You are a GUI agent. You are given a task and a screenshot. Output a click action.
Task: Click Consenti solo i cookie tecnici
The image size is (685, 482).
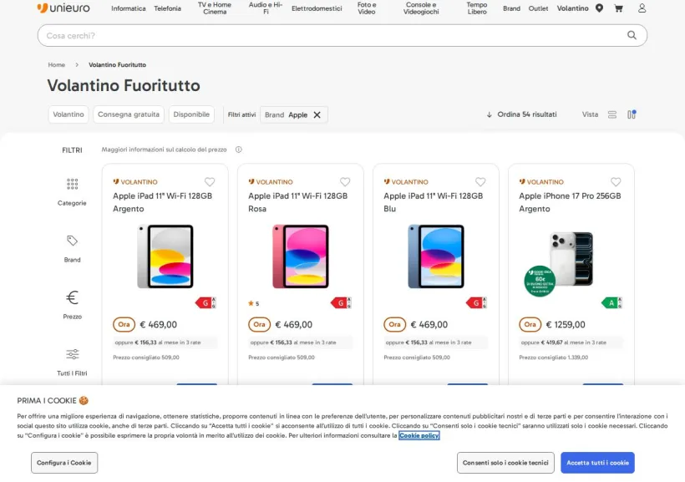505,462
